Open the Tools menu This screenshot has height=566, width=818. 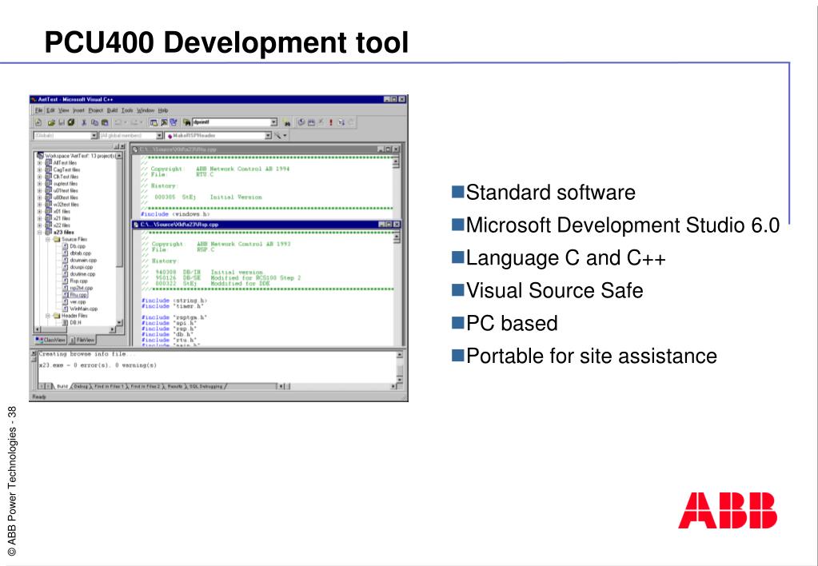pos(128,110)
